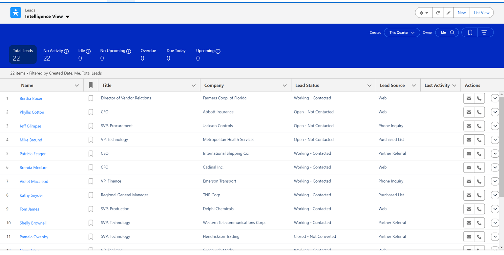
Task: Click "Closed - Not Converted" status cell
Action: coord(315,237)
